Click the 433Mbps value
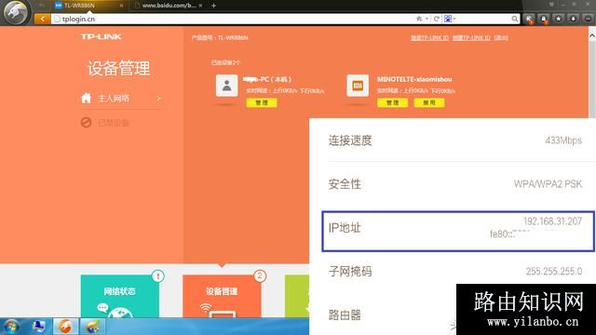596x335 pixels. tap(563, 141)
